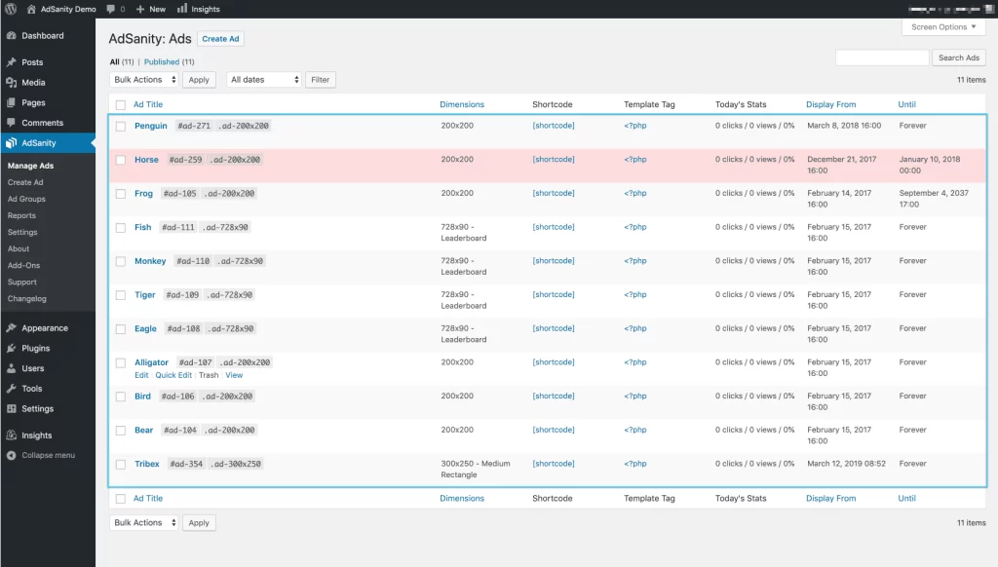Viewport: 998px width, 567px height.
Task: Open the Tools wrench icon
Action: (12, 388)
